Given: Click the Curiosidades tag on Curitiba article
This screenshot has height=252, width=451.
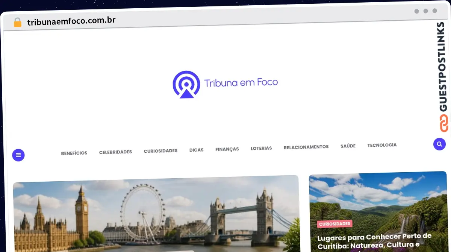Looking at the screenshot, I should click(334, 224).
